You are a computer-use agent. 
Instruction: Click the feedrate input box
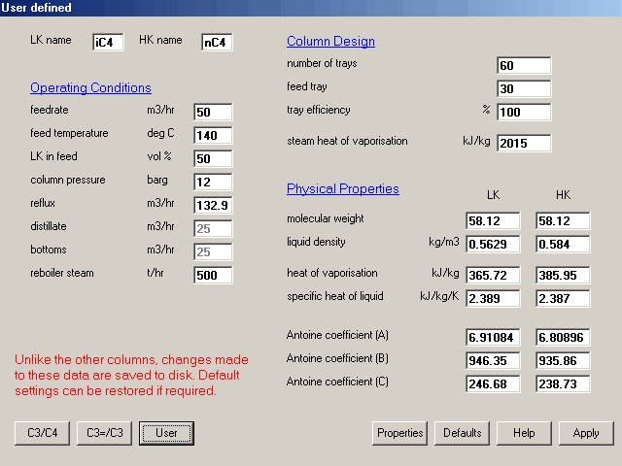pos(213,112)
